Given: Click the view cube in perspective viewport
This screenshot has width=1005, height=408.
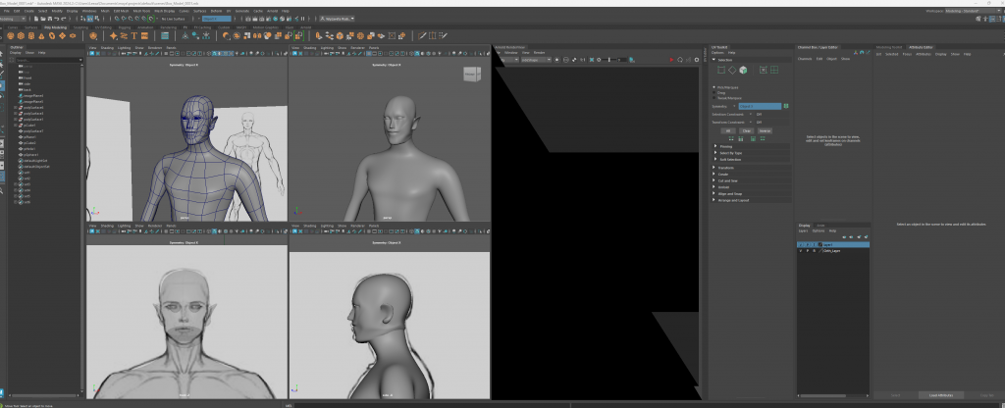Looking at the screenshot, I should pyautogui.click(x=471, y=75).
